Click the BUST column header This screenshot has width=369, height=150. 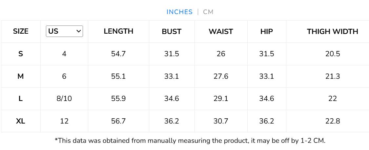pos(172,32)
